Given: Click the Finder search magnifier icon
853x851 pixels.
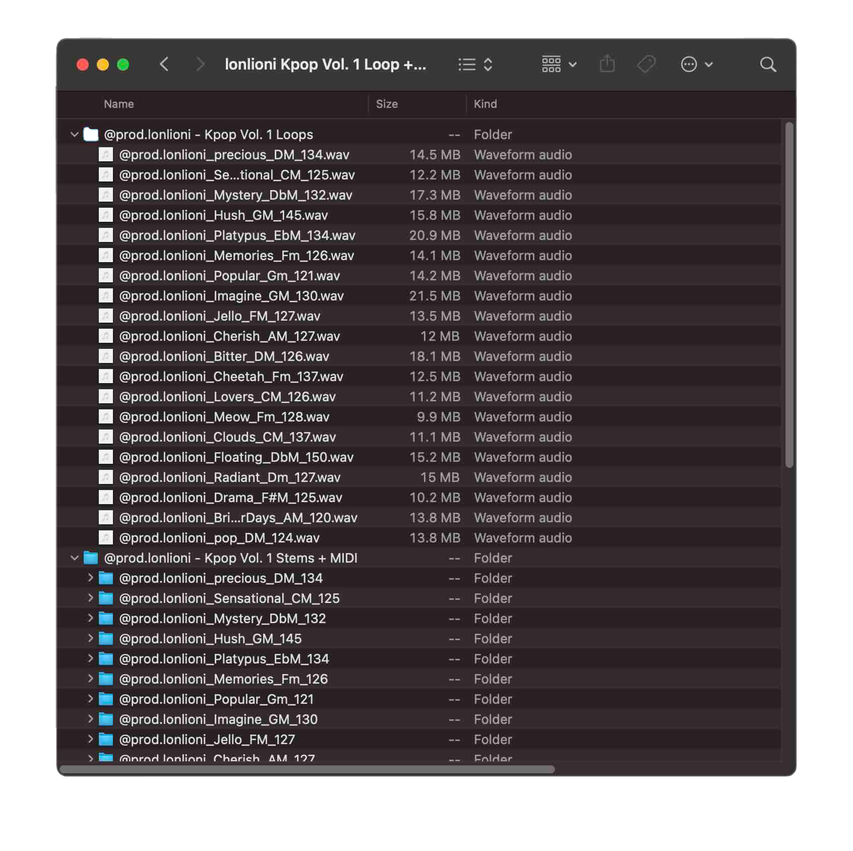Looking at the screenshot, I should coord(767,65).
